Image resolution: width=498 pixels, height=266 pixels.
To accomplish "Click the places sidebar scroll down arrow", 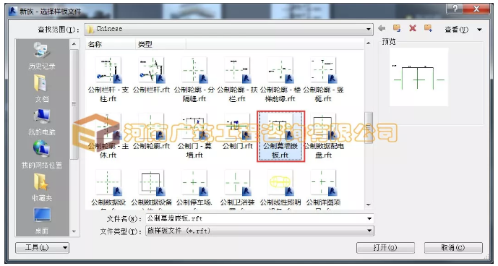I will tap(74, 232).
